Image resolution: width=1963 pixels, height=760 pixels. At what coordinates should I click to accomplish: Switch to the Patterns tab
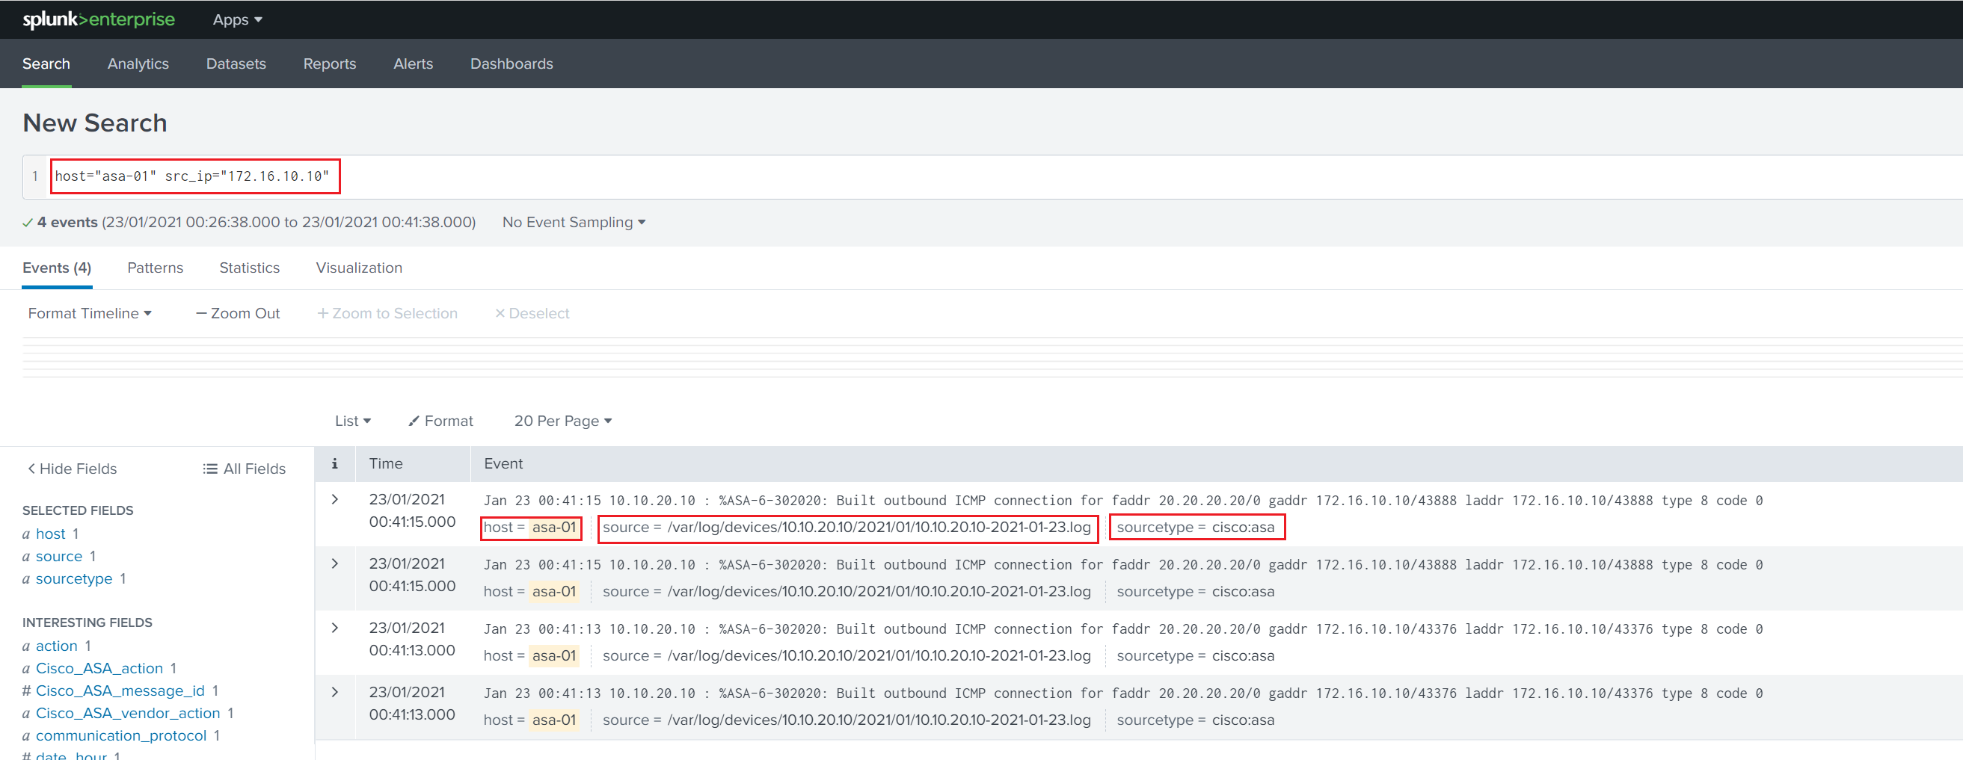pos(155,268)
